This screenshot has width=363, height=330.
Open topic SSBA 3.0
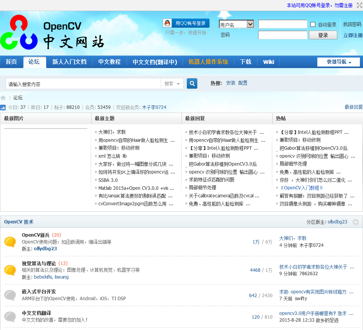108,180
